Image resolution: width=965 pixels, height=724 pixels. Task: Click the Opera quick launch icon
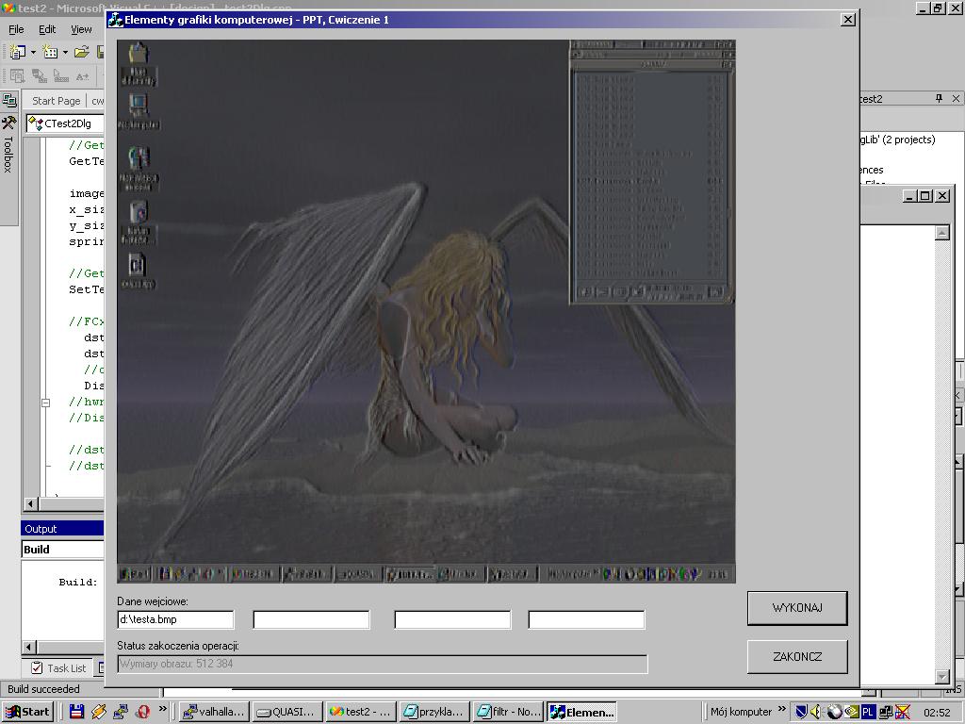tap(143, 712)
